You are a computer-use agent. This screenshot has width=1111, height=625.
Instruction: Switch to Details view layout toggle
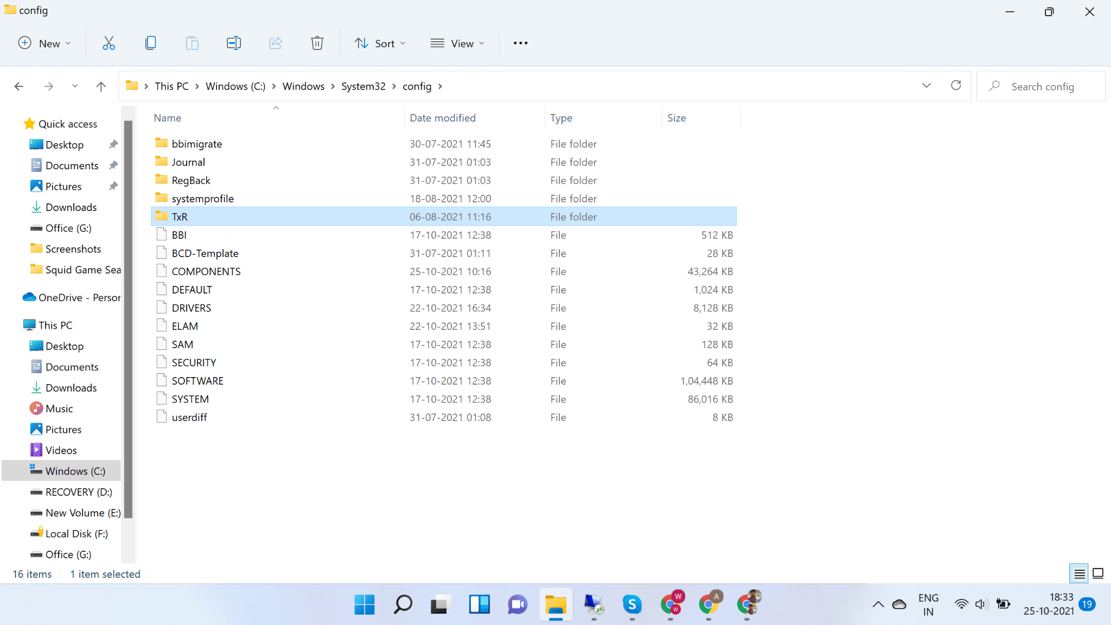pos(1080,573)
